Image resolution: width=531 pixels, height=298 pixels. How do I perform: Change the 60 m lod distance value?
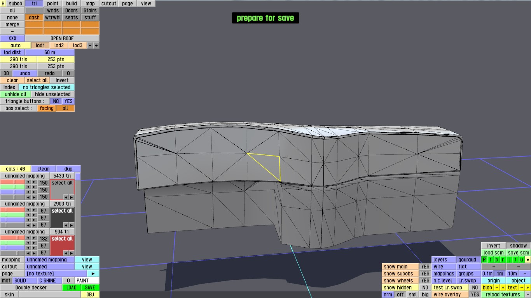point(50,52)
